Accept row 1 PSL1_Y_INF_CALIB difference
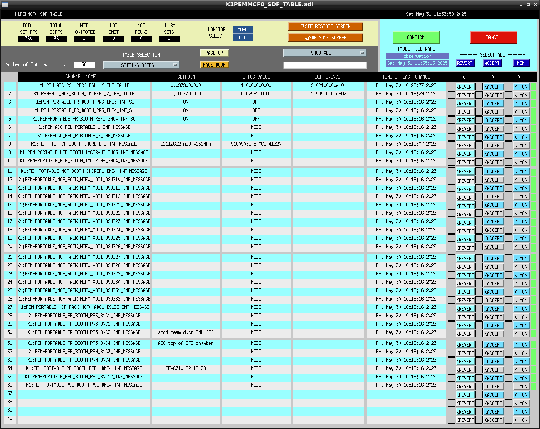Image resolution: width=540 pixels, height=429 pixels. coord(493,87)
